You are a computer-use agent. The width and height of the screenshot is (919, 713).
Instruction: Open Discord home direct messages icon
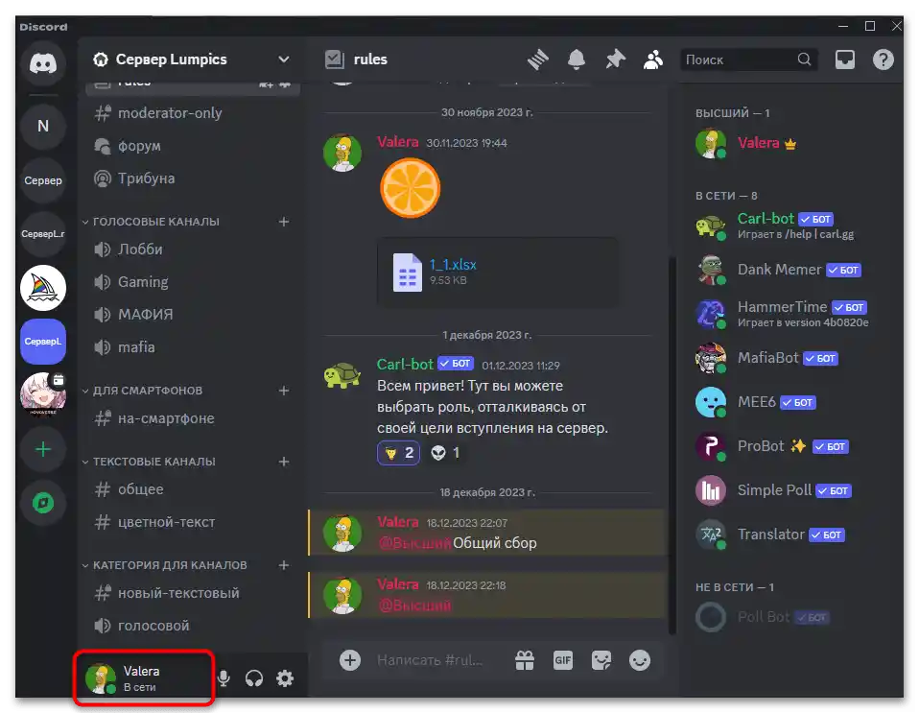(x=43, y=63)
